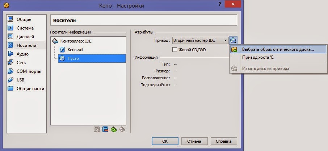Open the Аудио settings category

[x=26, y=54]
